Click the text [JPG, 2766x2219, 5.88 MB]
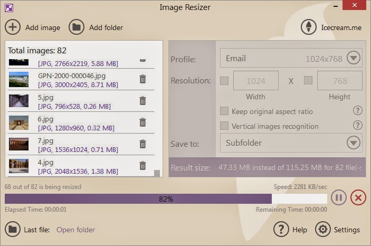The height and width of the screenshot is (246, 371). [78, 63]
